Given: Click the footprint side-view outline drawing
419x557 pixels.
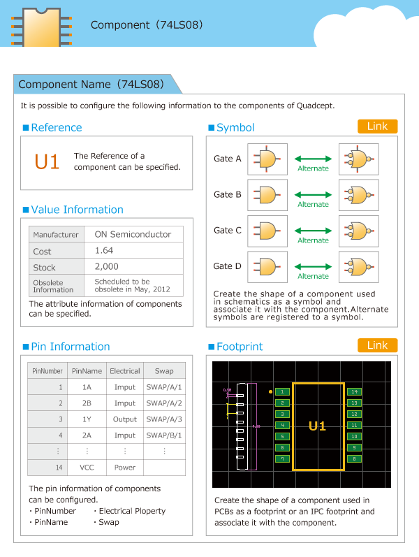Looking at the screenshot, I should tap(242, 426).
